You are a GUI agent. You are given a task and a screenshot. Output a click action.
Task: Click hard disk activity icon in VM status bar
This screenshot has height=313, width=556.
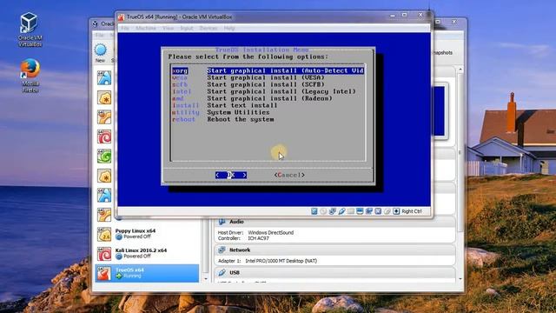click(314, 211)
